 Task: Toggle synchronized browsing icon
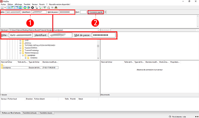tap(52, 8)
